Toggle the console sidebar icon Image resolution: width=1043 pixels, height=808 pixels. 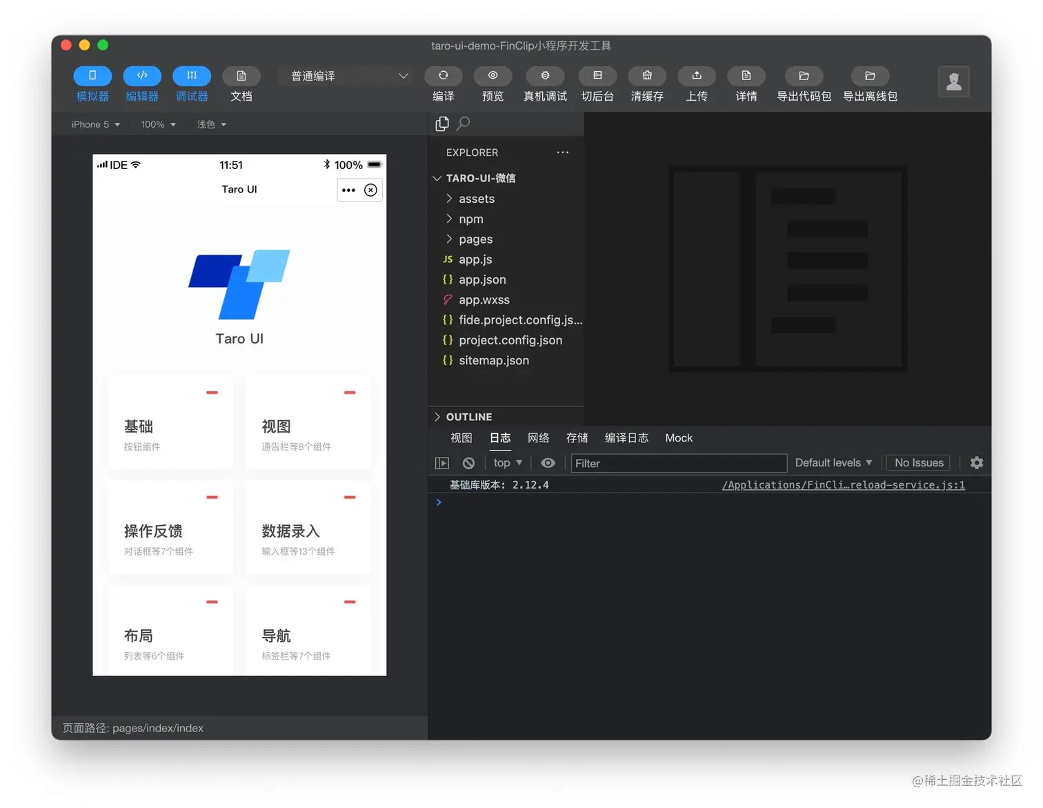point(442,463)
